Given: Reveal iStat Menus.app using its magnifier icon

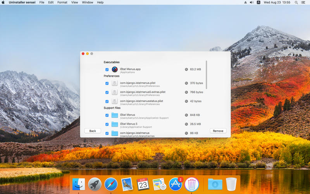Looking at the screenshot, I should [x=186, y=69].
